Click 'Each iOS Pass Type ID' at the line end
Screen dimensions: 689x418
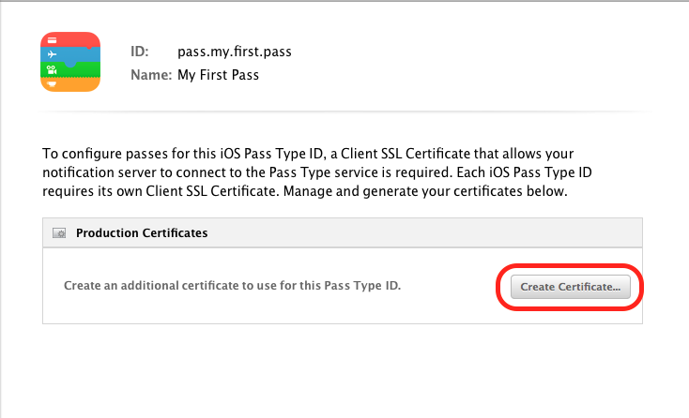pos(524,172)
